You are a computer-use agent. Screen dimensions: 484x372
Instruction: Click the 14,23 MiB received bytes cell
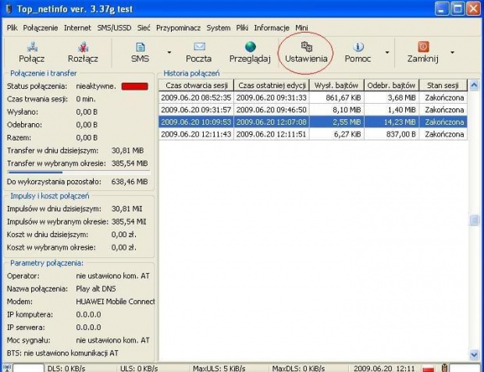[x=391, y=122]
